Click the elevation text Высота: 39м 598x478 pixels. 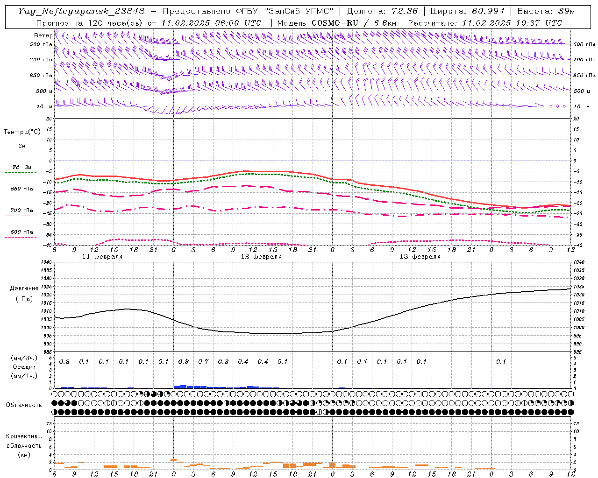[546, 11]
